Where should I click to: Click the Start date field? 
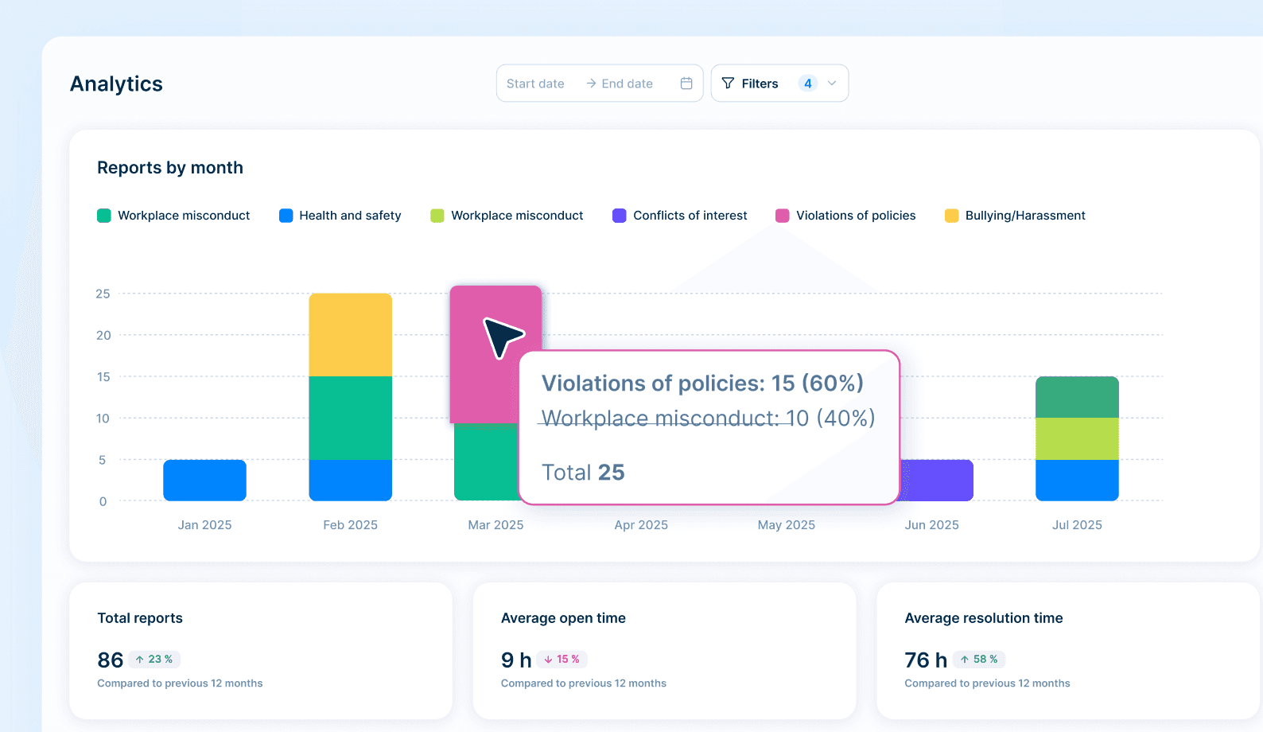click(x=535, y=84)
